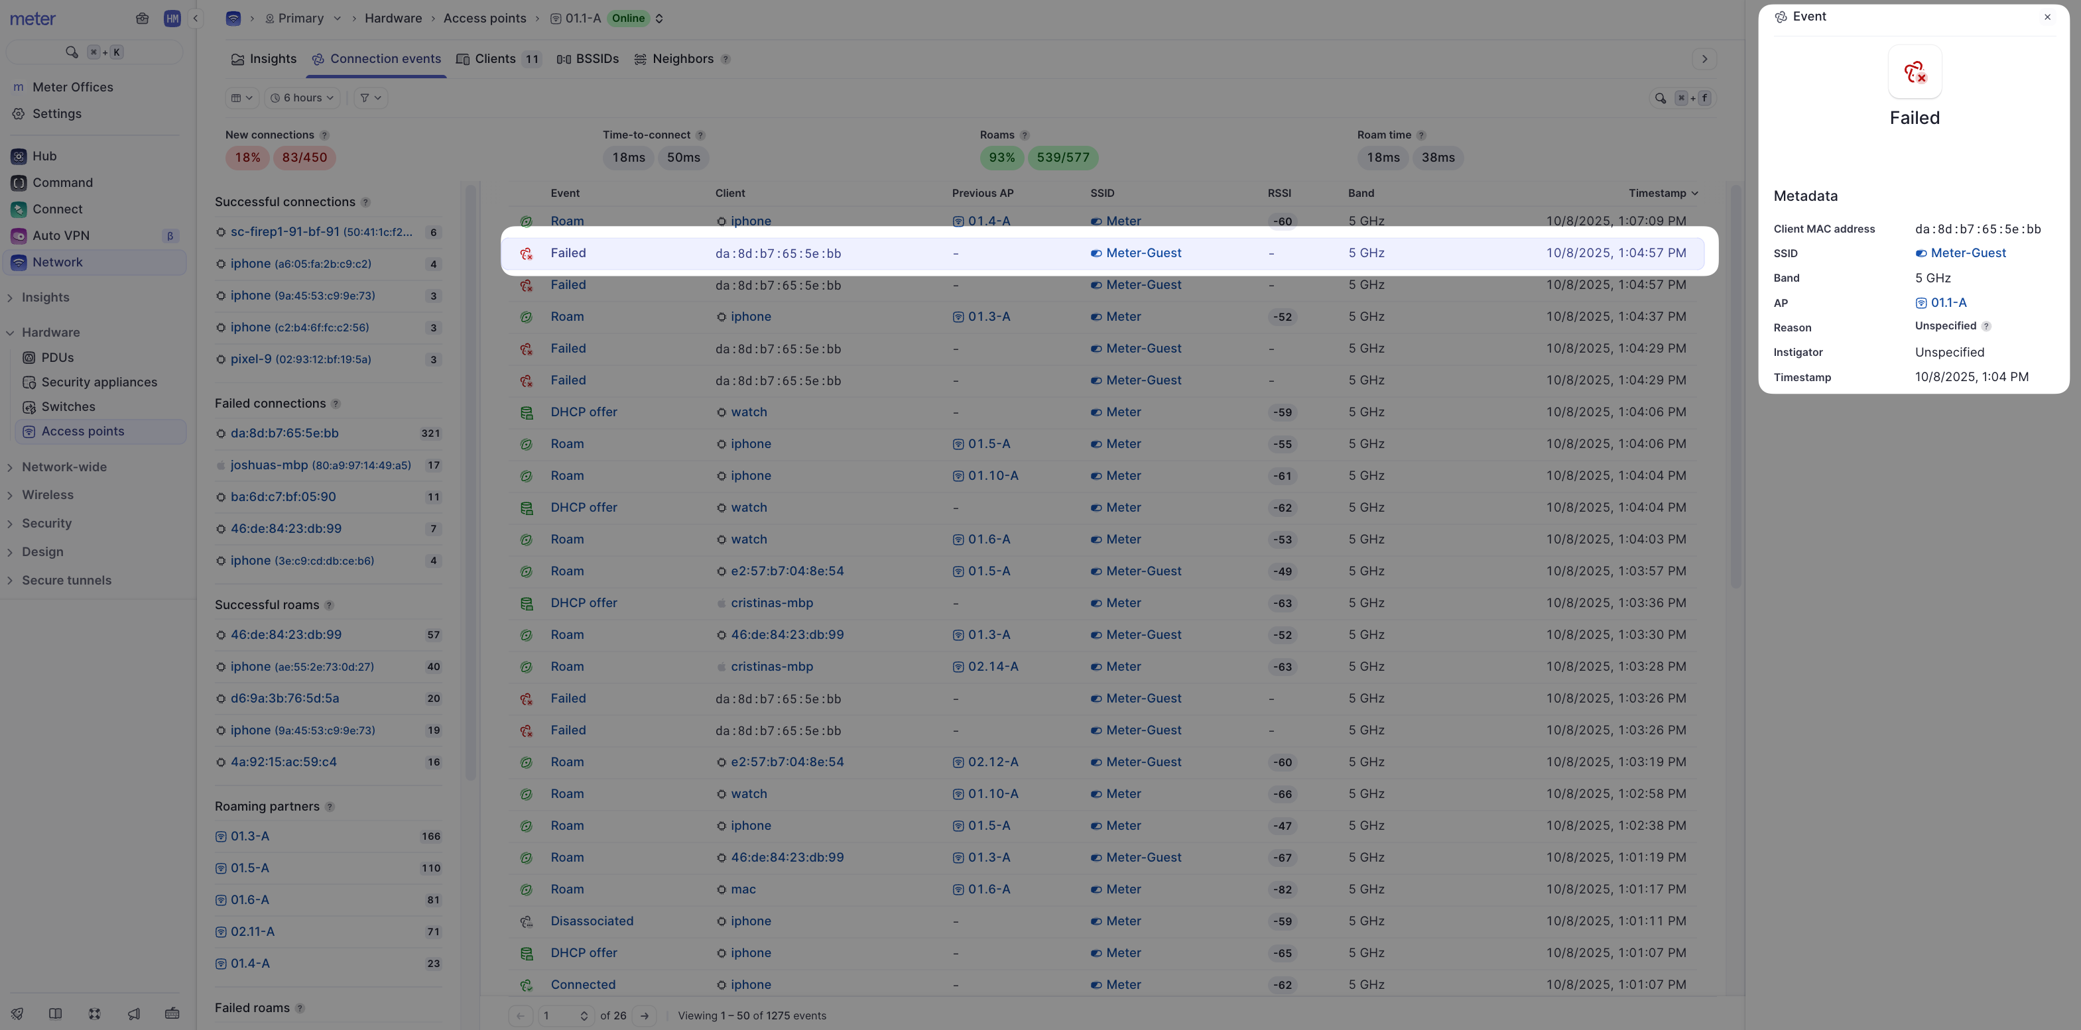Open the Meter-Guest SSID link in the Event panel
Viewport: 2081px width, 1030px height.
pyautogui.click(x=1968, y=253)
